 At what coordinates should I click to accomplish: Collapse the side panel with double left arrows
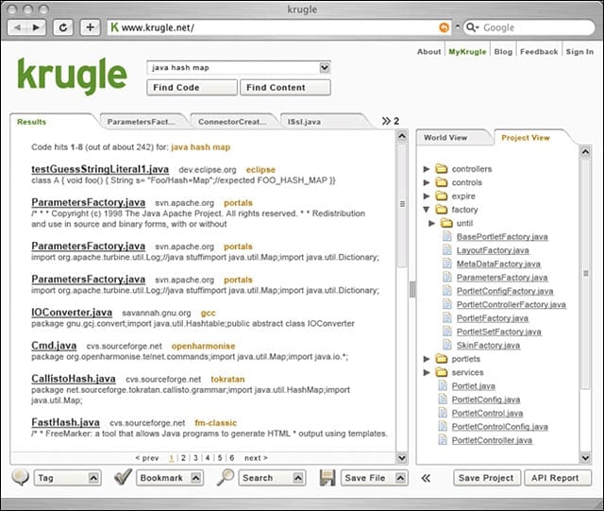click(426, 478)
